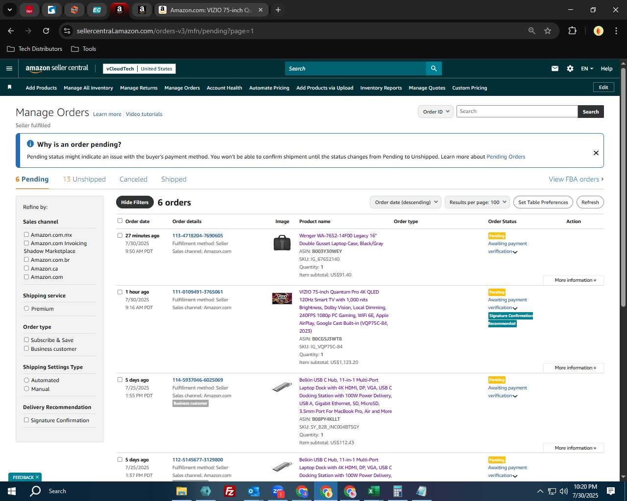Select all orders with header checkbox
This screenshot has height=501, width=627.
(120, 221)
